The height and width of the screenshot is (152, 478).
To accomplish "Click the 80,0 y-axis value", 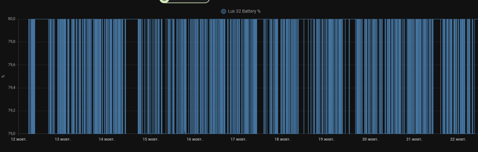I will point(11,19).
